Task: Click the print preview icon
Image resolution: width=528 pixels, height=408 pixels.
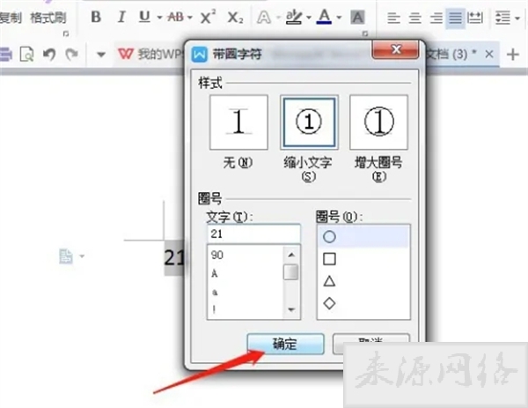Action: click(x=26, y=54)
